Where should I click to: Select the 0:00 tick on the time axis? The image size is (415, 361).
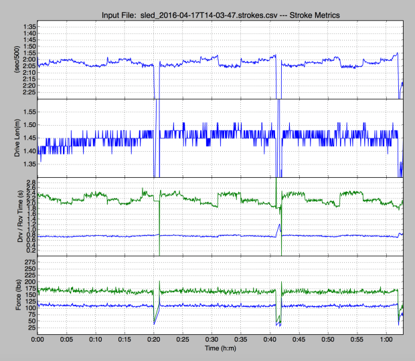pos(38,339)
